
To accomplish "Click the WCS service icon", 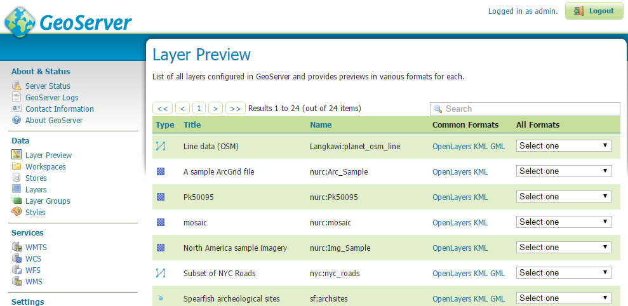I will [17, 258].
